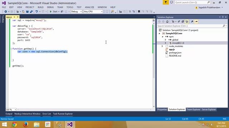Toggle Preview Selected Items in Solution Explorer
229x128 pixels.
(x=196, y=22)
